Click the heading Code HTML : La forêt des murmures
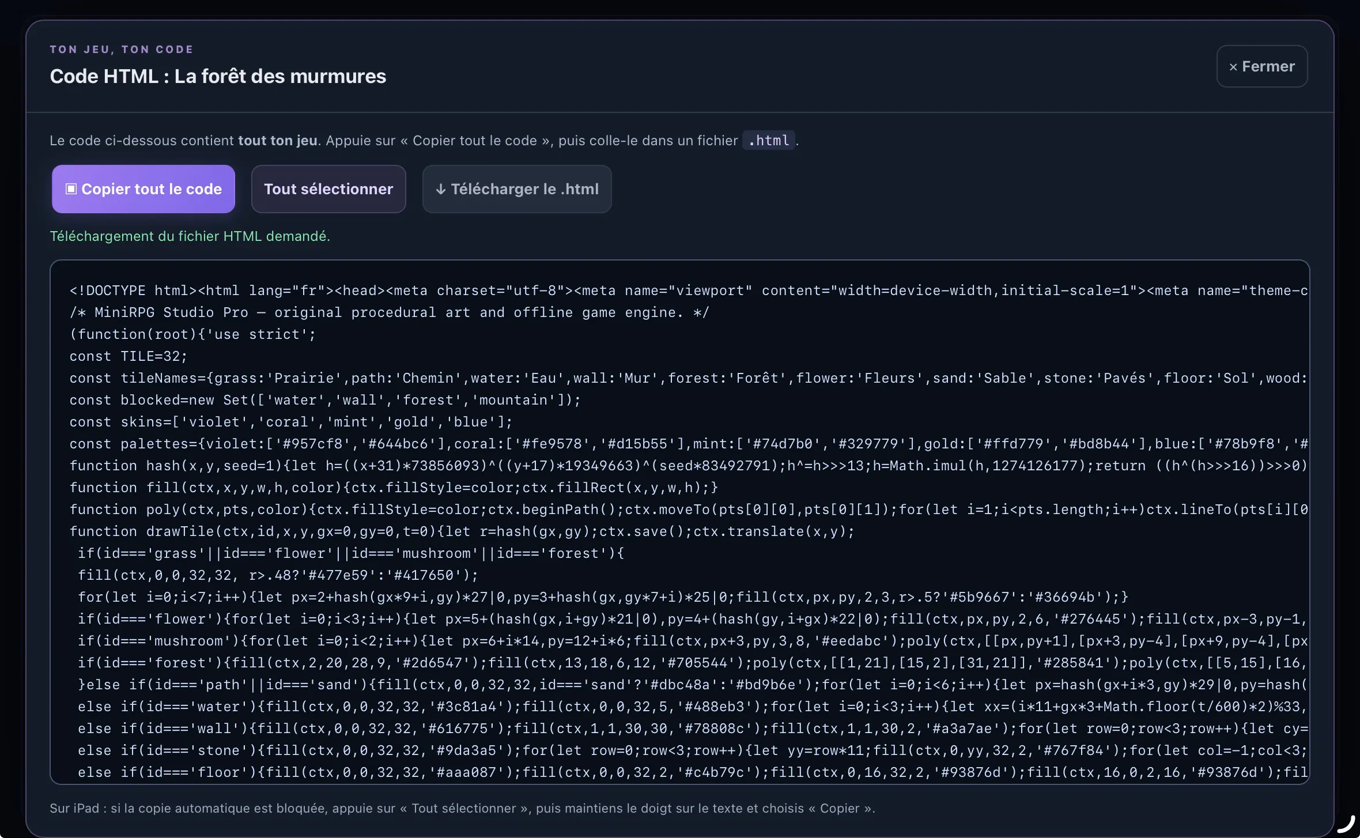The image size is (1360, 838). pos(218,76)
